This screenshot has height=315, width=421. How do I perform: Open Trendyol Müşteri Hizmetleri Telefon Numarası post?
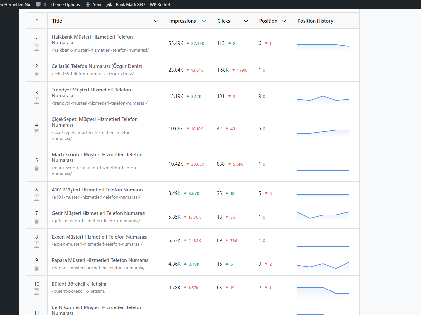pyautogui.click(x=91, y=93)
